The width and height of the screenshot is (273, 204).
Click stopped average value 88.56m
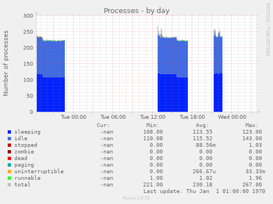[206, 145]
